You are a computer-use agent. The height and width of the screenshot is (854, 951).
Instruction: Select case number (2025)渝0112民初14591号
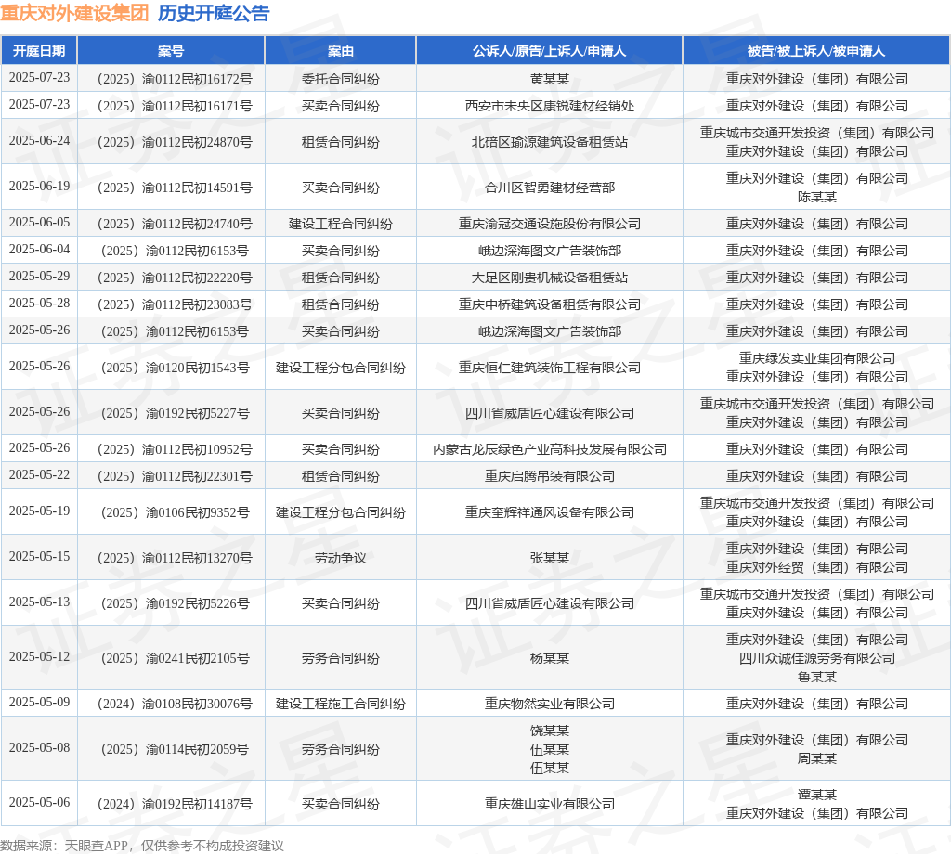pyautogui.click(x=175, y=188)
